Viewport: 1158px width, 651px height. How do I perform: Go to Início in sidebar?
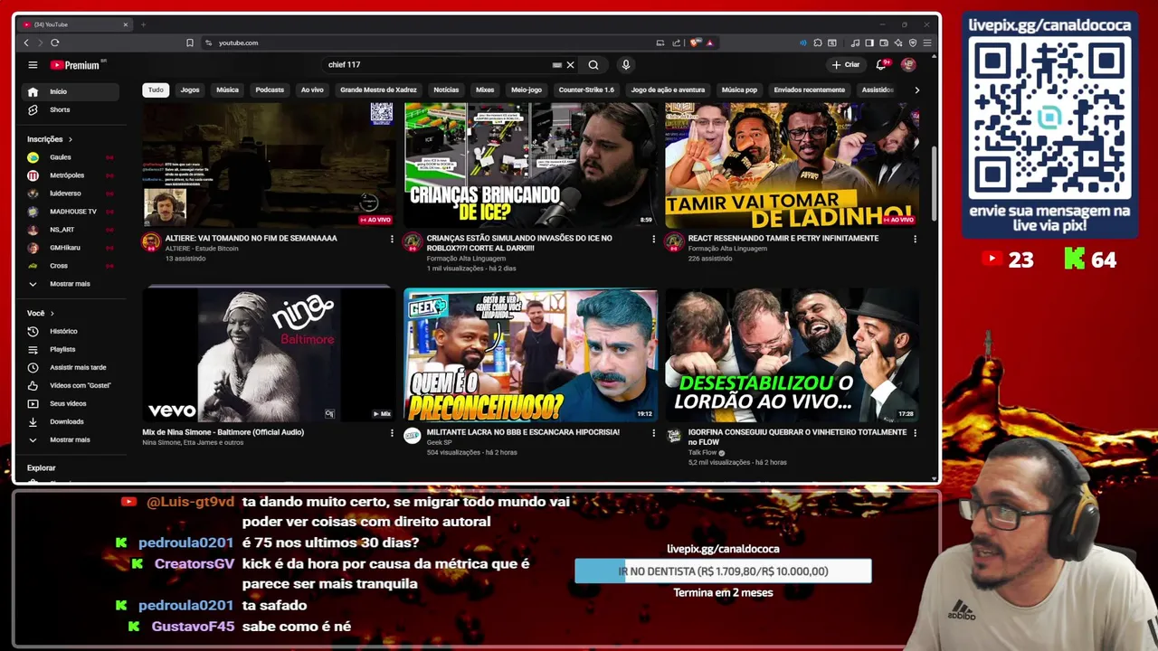70,91
